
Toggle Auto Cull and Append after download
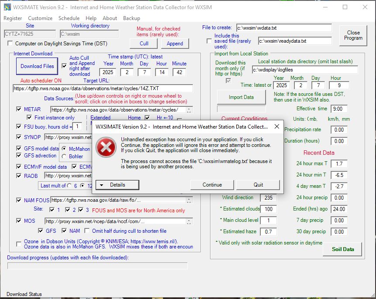pyautogui.click(x=64, y=66)
